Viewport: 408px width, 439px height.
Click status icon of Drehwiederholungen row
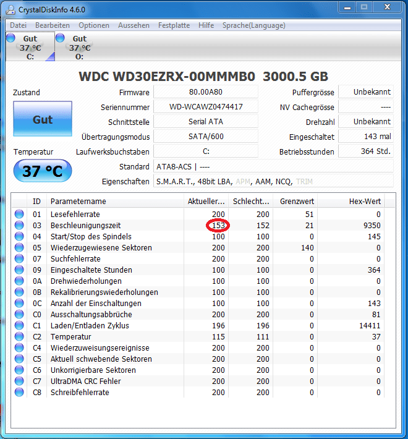19,281
